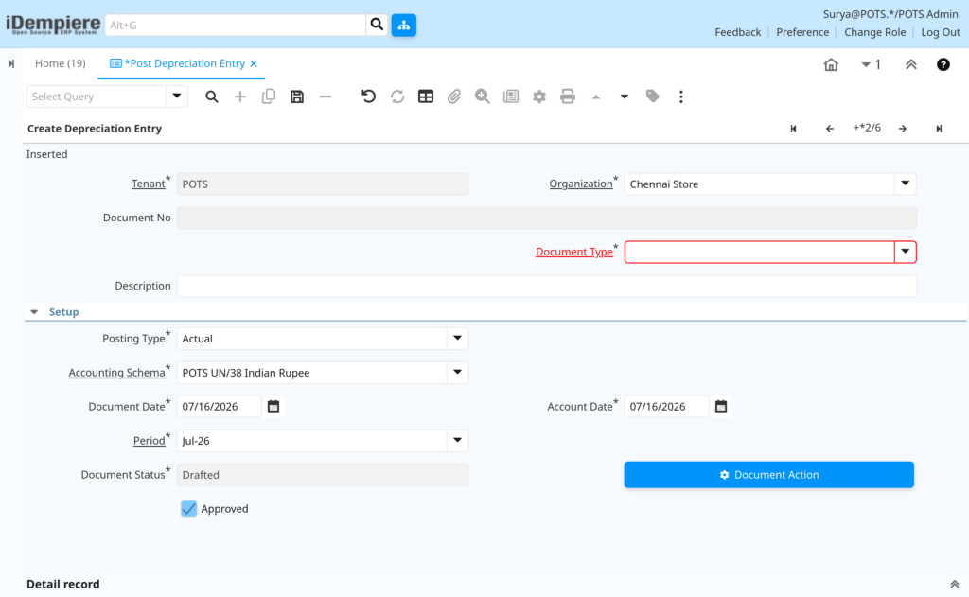Open Preference link in header
This screenshot has width=969, height=597.
(x=802, y=32)
